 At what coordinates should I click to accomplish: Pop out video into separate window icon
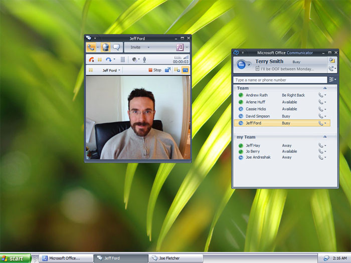pos(167,70)
